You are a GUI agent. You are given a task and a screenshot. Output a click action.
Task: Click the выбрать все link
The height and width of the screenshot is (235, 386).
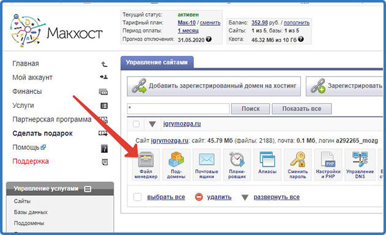coord(166,198)
